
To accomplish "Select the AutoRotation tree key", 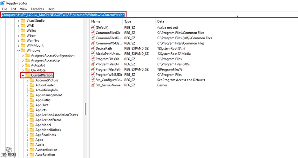I will tap(45, 154).
